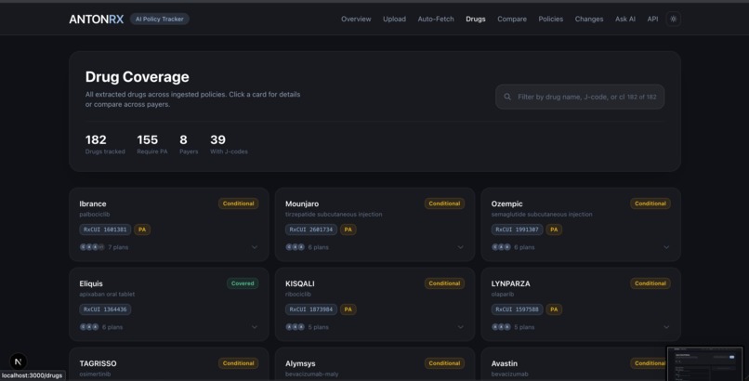Click the RxCUI 2601734 chip
749x381 pixels.
coord(311,230)
